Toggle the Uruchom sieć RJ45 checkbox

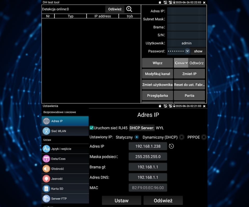click(92, 128)
